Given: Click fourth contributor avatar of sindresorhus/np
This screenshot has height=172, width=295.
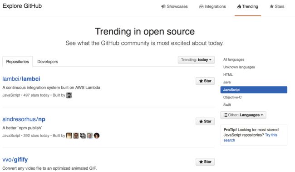Looking at the screenshot, I should click(90, 136).
